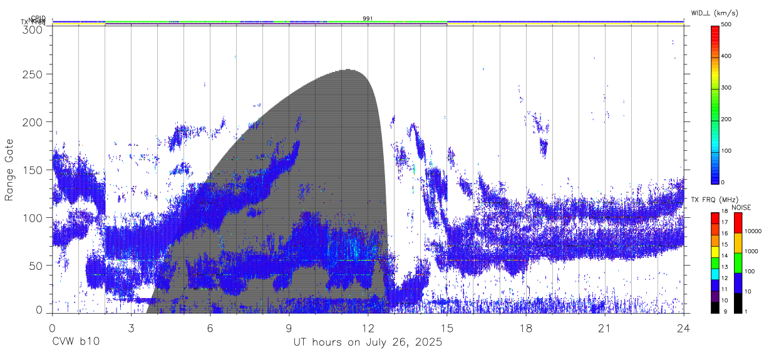The height and width of the screenshot is (355, 769).
Task: Click the purple 10-11 MHz TX FRQ swatch
Action: [715, 296]
